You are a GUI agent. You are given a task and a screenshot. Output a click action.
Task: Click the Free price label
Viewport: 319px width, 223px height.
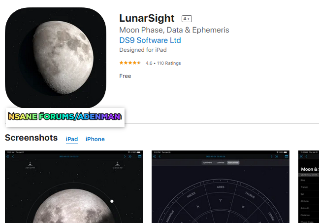tap(125, 76)
